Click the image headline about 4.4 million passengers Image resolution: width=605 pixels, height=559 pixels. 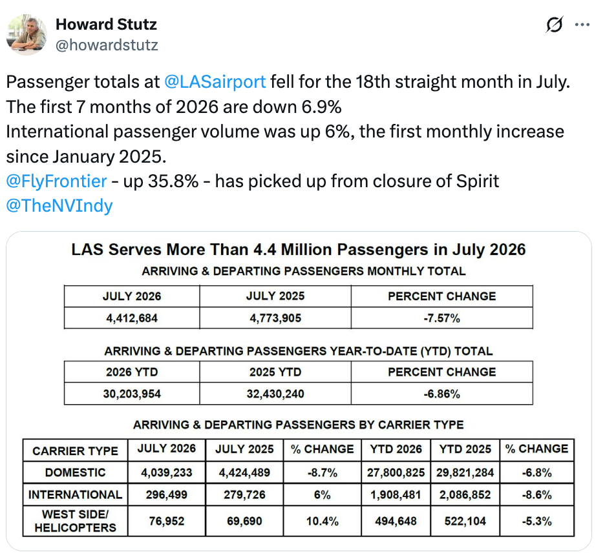pos(299,249)
